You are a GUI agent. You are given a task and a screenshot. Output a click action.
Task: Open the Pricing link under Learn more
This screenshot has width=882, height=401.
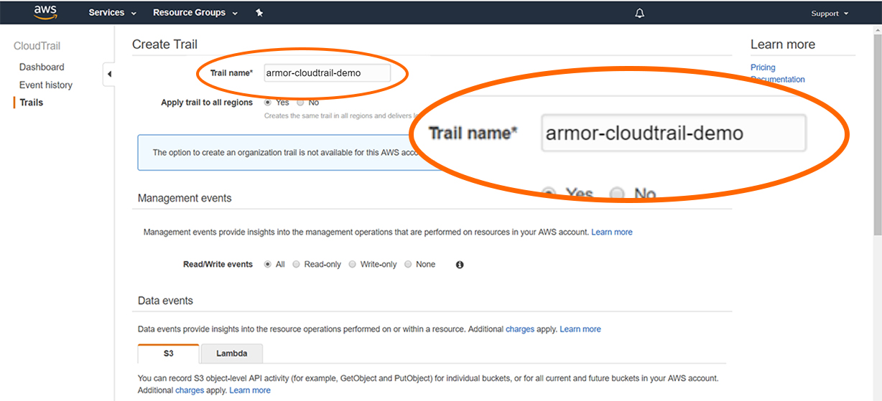763,67
